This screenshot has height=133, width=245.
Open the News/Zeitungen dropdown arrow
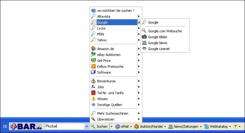click(201, 127)
